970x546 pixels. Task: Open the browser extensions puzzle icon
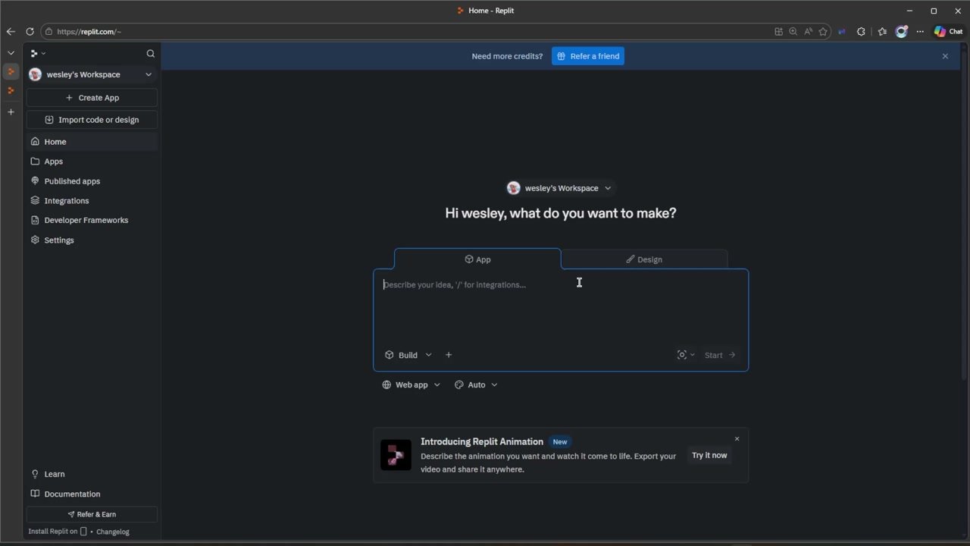pos(861,32)
